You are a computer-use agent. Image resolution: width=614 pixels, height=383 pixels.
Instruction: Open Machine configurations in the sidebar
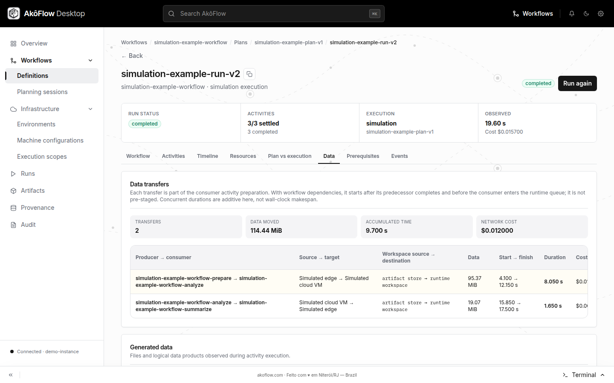(52, 140)
